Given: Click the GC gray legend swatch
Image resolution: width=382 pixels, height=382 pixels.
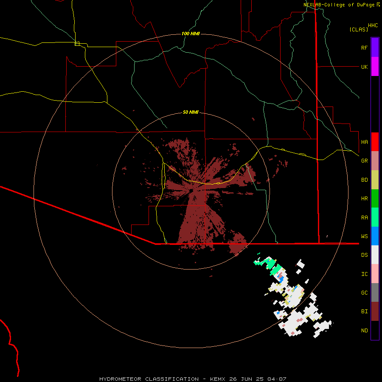Looking at the screenshot, I should click(x=375, y=292).
